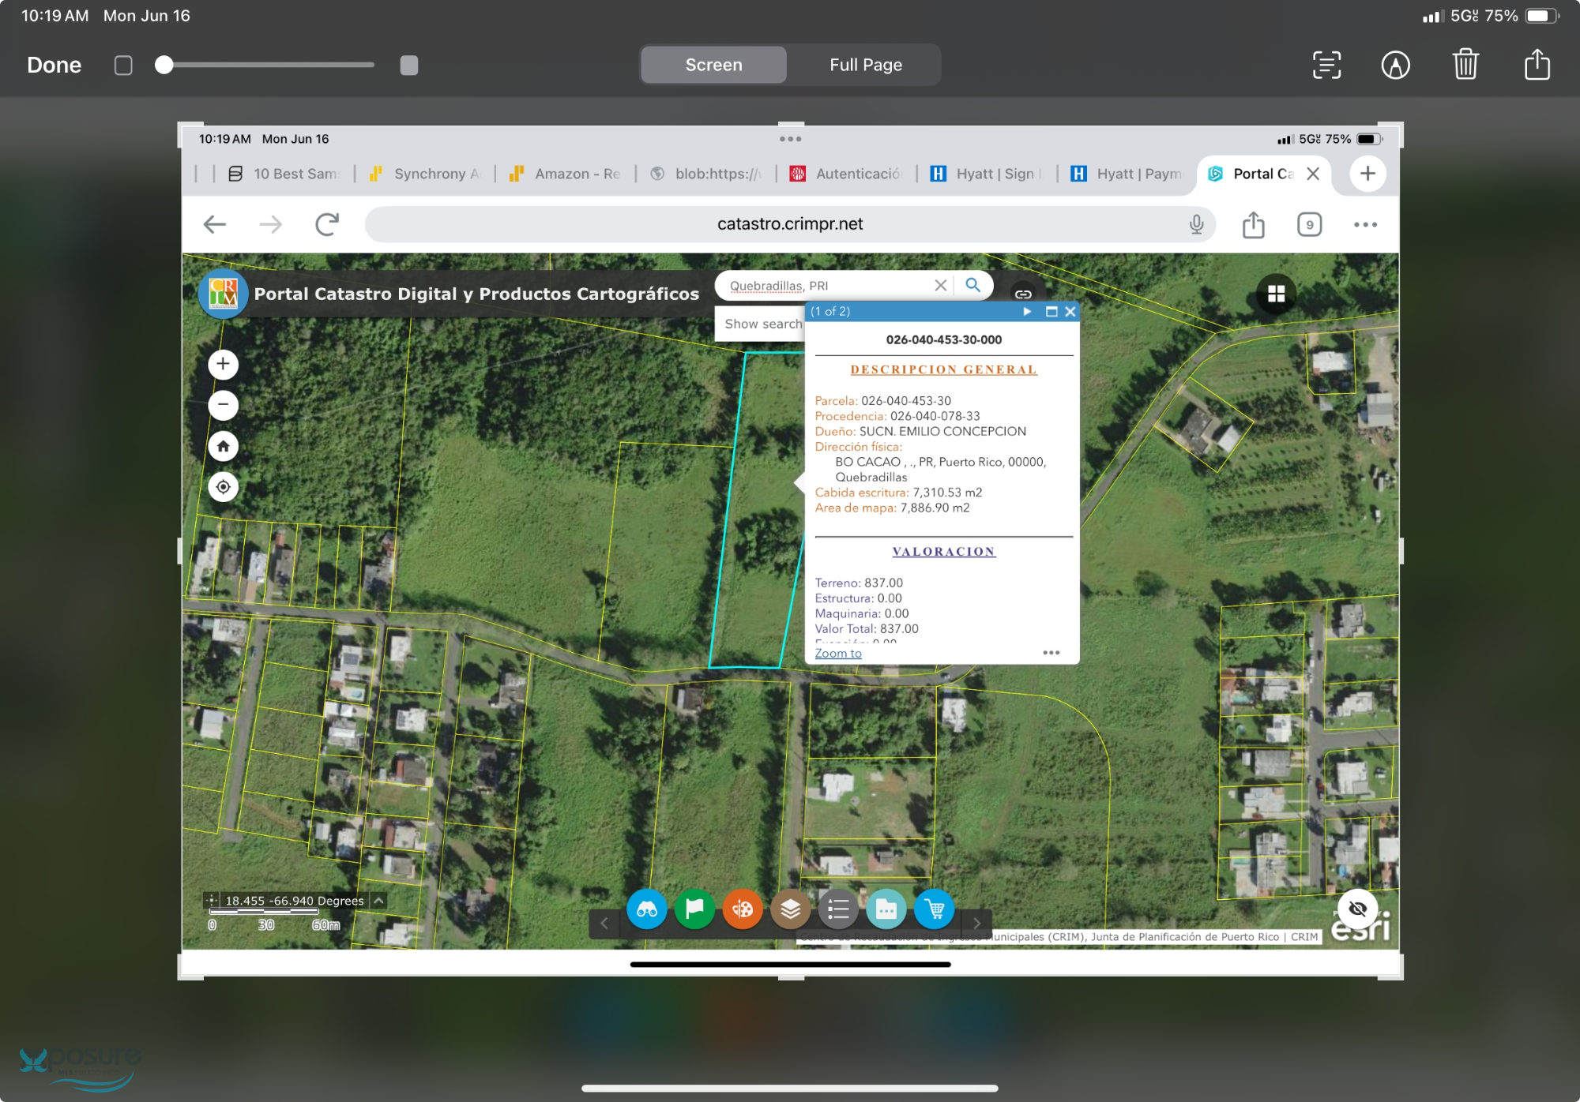This screenshot has height=1102, width=1580.
Task: Tap the microphone voice search icon
Action: coord(1196,224)
